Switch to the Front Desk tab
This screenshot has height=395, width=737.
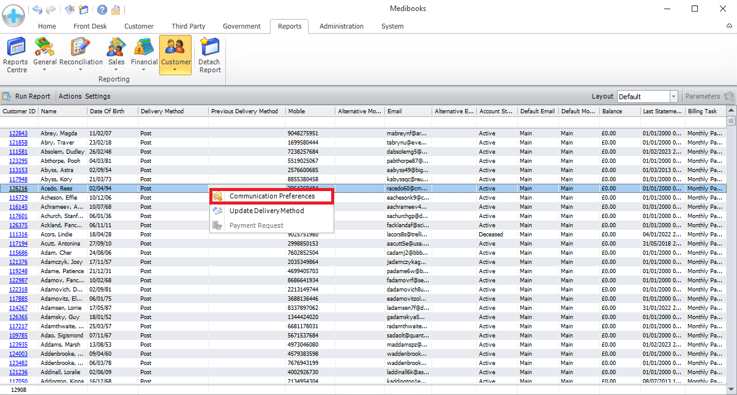pos(90,26)
